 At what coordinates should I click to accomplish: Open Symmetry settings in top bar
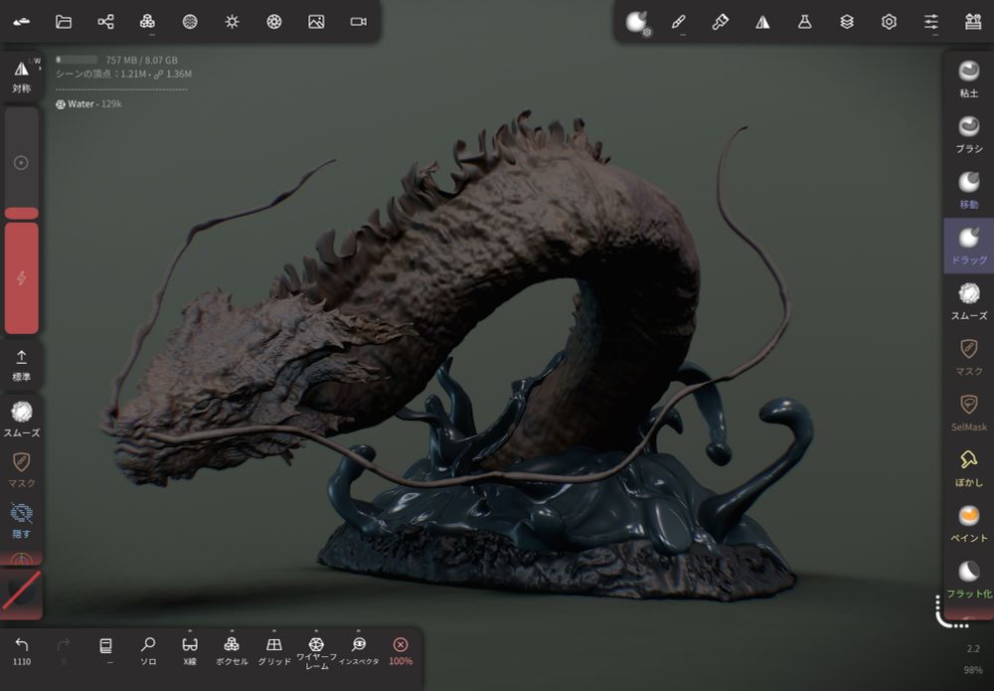click(x=762, y=22)
